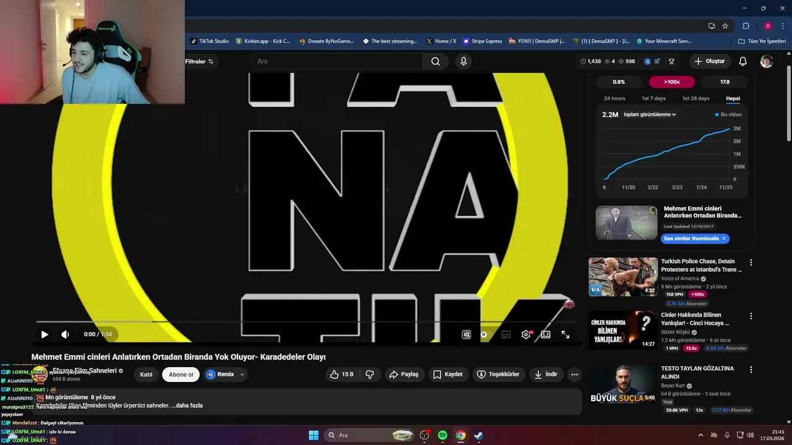Bookmark this page with the star icon
The width and height of the screenshot is (792, 445).
click(x=725, y=26)
